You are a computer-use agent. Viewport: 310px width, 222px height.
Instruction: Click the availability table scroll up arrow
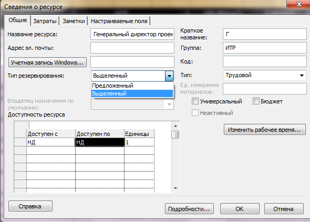pyautogui.click(x=175, y=126)
